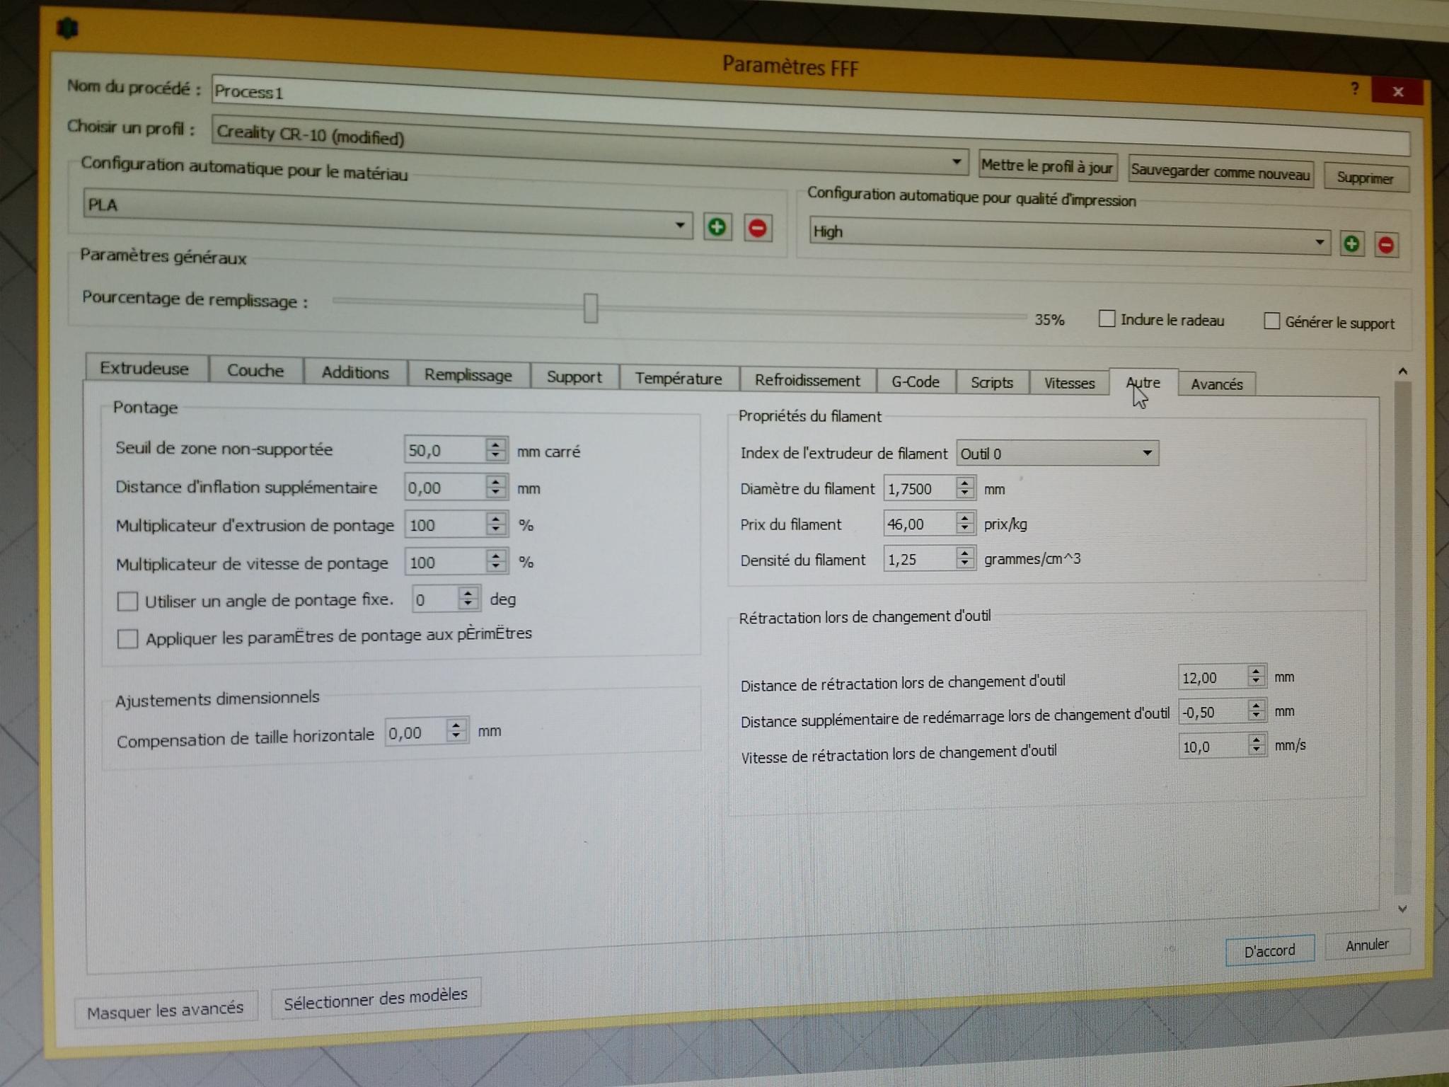
Task: Open the Choisir un profil dropdown
Action: [x=956, y=162]
